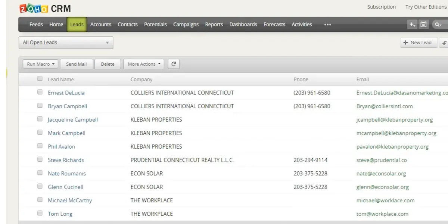The image size is (448, 224).
Task: Click the search magnifier icon
Action: point(438,25)
